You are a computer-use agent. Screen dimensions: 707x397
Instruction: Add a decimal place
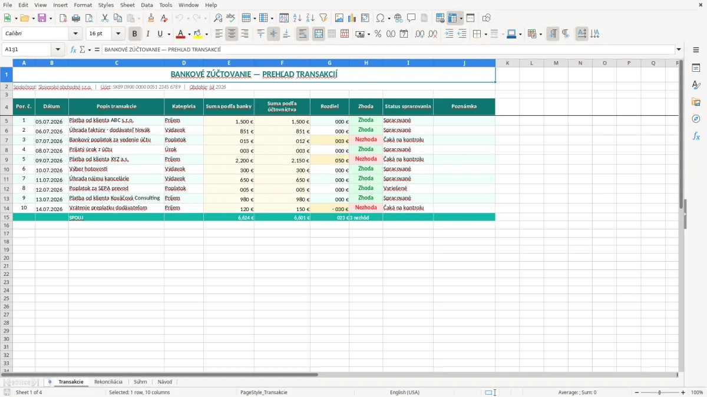point(420,34)
